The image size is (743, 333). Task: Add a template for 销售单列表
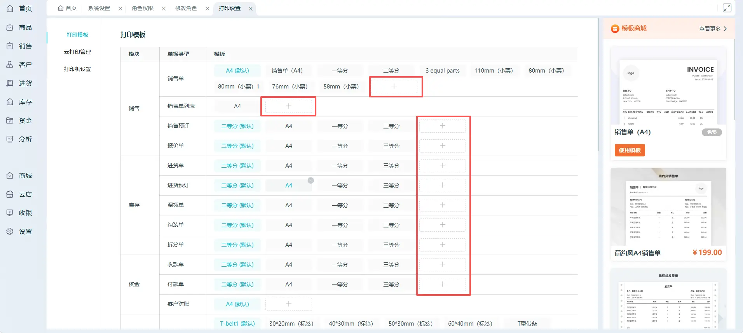click(x=288, y=106)
